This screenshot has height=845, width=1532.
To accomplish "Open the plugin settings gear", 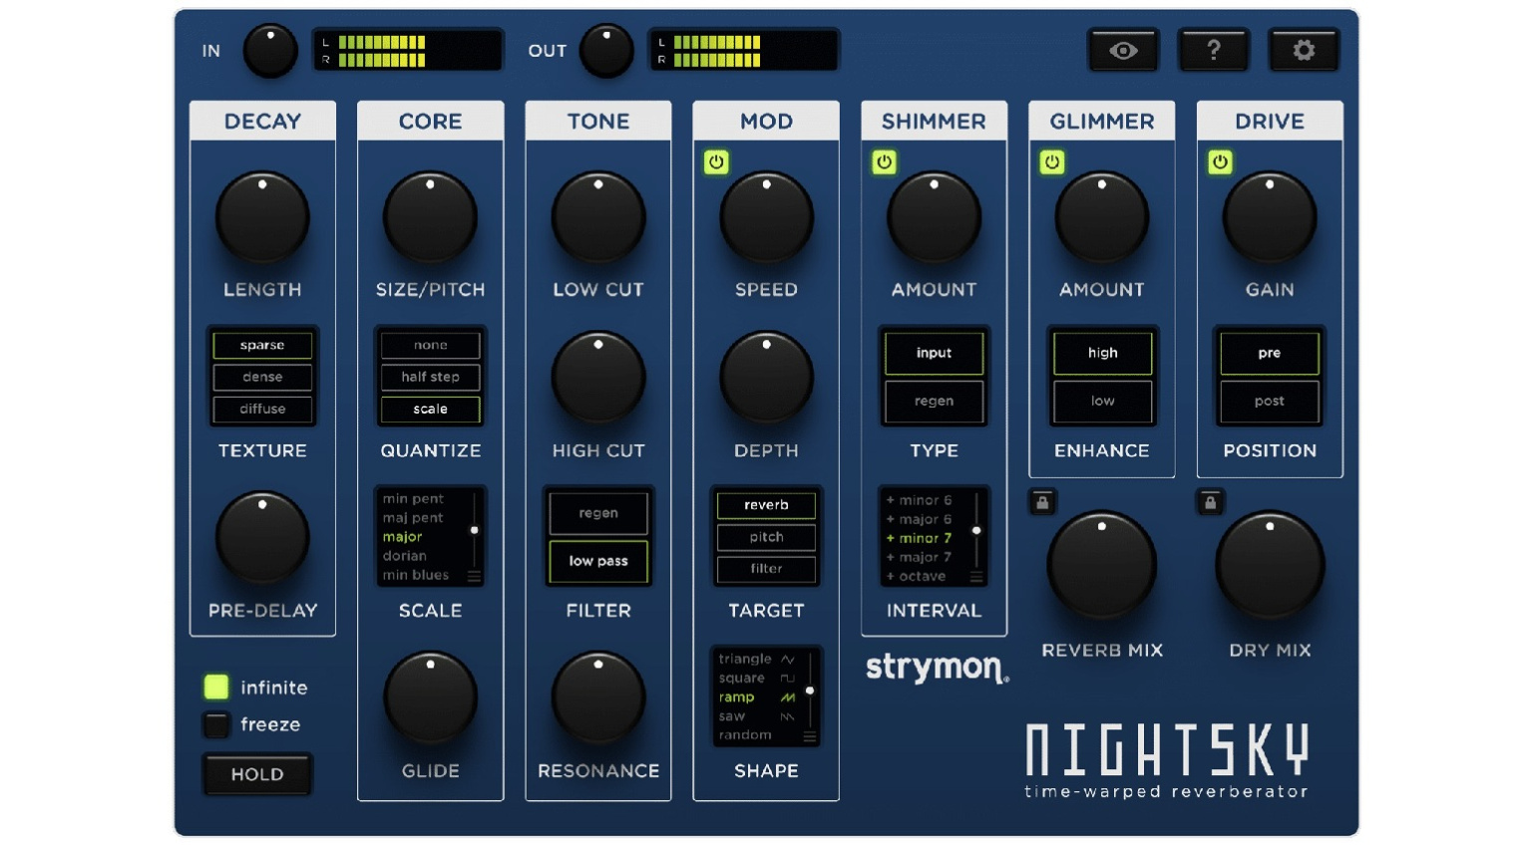I will coord(1305,49).
